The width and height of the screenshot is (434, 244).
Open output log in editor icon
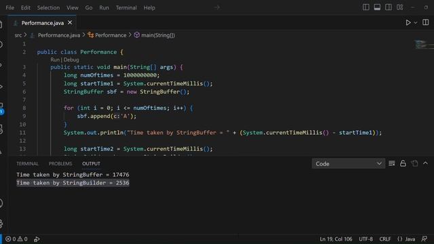(x=414, y=163)
